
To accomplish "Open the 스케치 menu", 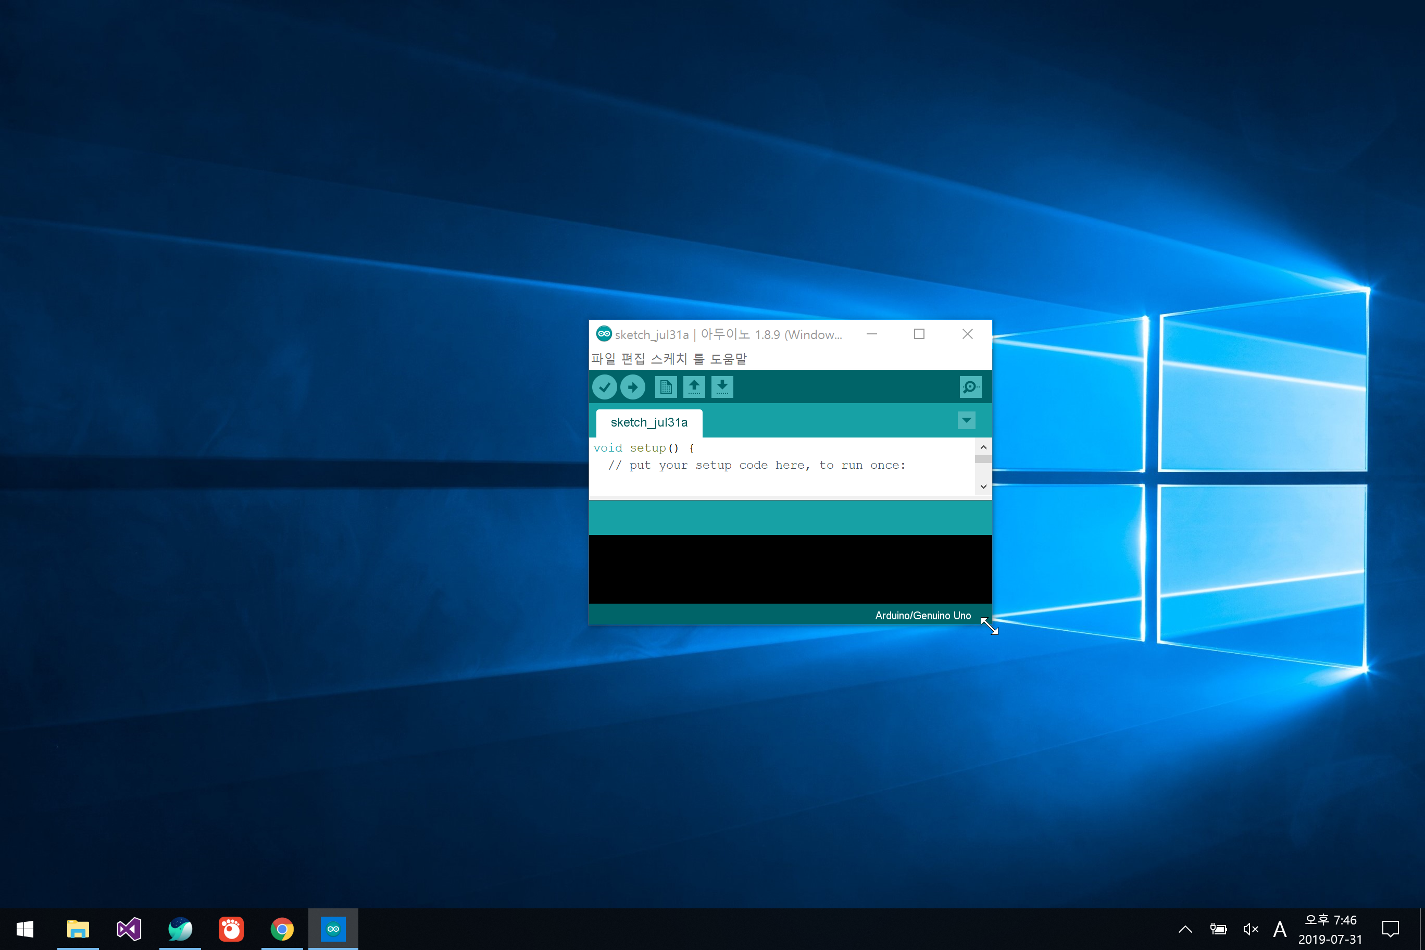I will [x=668, y=359].
